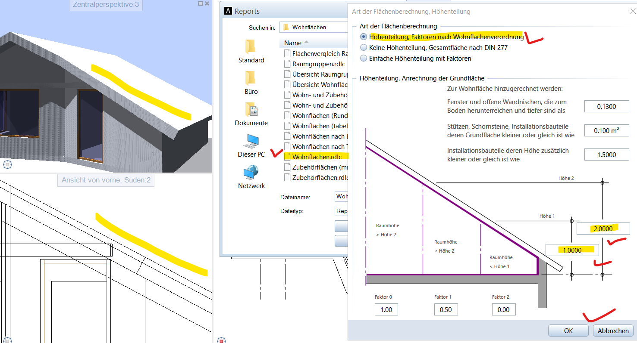Select Höhenteilung nach Wohnflächenverordnung option

(364, 37)
